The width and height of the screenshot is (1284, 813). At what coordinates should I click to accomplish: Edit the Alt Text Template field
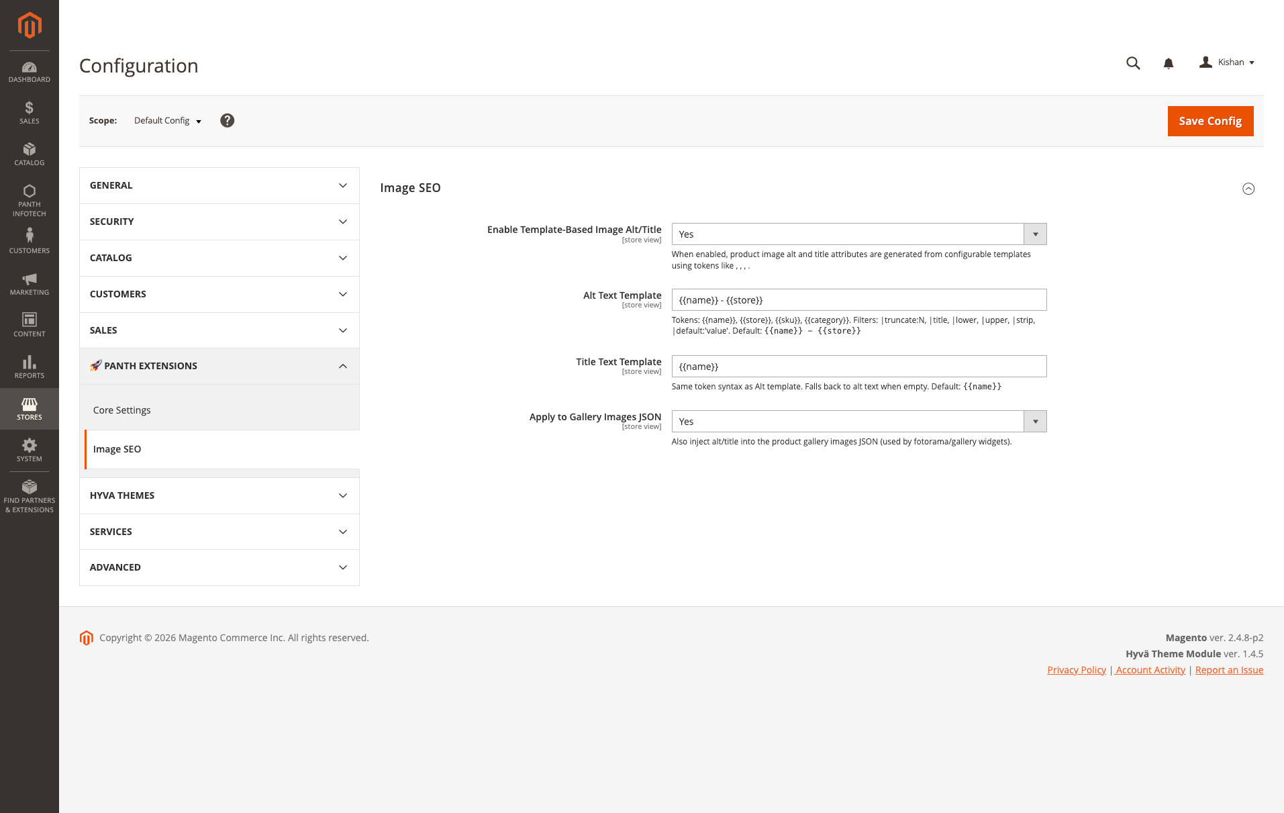[x=859, y=299]
